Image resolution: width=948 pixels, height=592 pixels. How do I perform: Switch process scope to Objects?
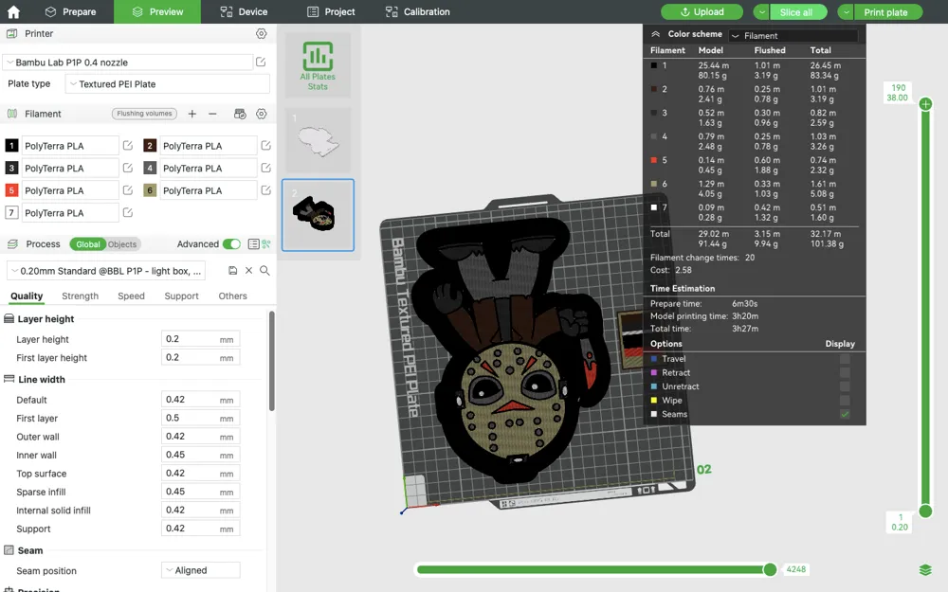click(122, 244)
